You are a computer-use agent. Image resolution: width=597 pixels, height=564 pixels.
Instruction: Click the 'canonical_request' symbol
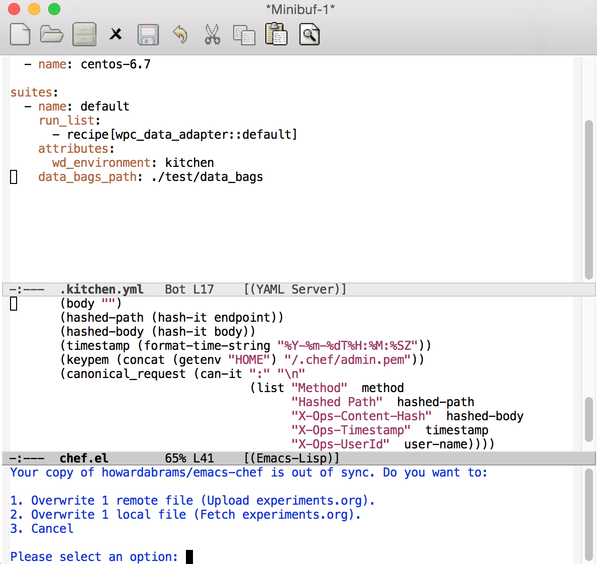coord(126,374)
